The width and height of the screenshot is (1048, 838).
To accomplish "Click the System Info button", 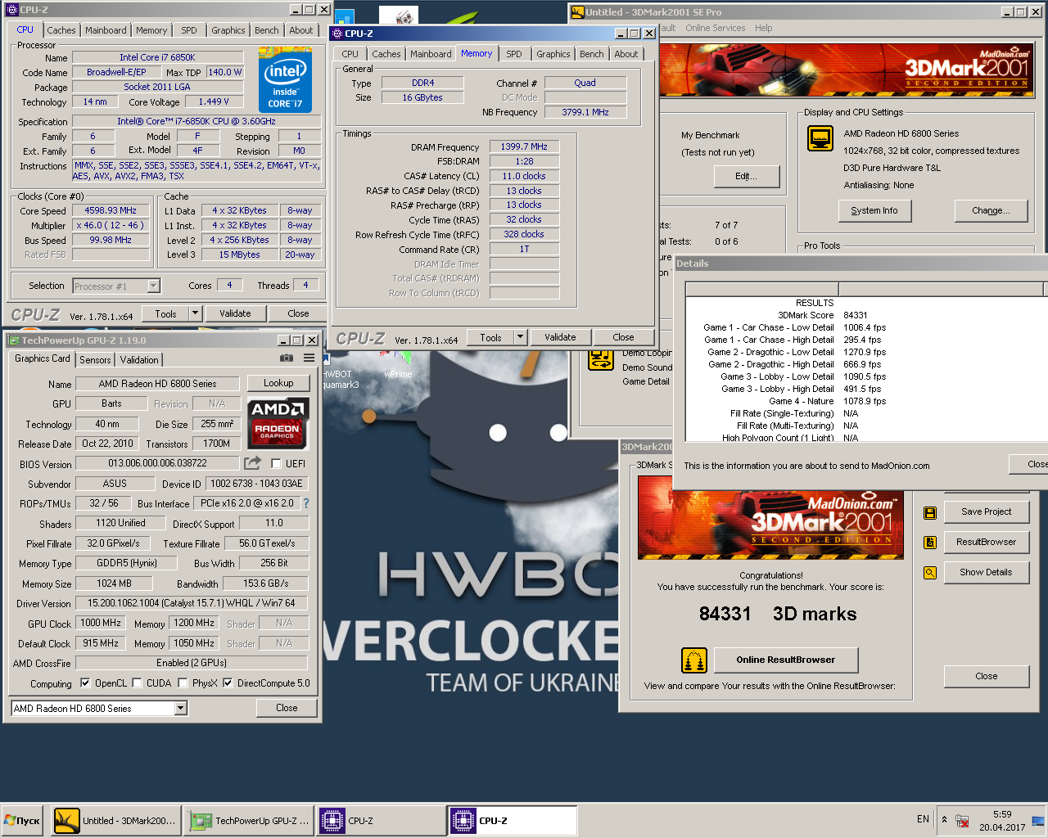I will pyautogui.click(x=874, y=210).
